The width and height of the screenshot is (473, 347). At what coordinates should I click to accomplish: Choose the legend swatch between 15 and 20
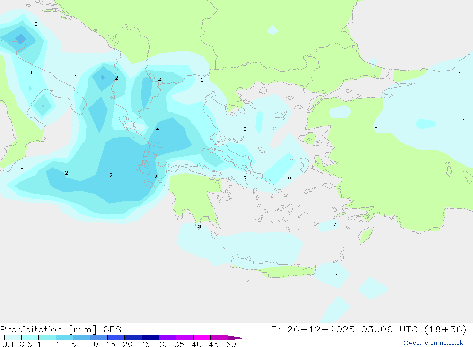click(116, 338)
